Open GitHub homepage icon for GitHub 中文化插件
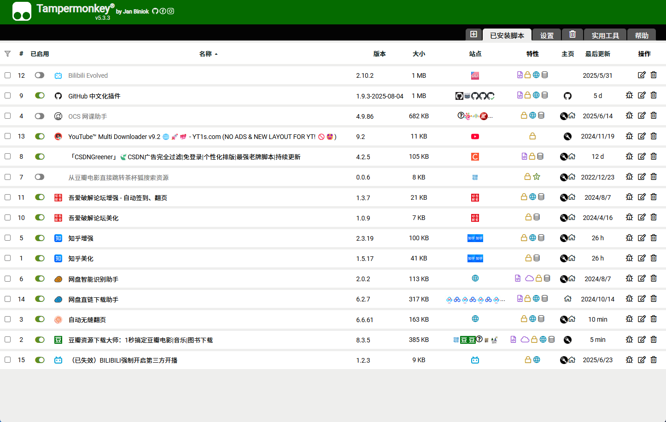666x422 pixels. [567, 96]
